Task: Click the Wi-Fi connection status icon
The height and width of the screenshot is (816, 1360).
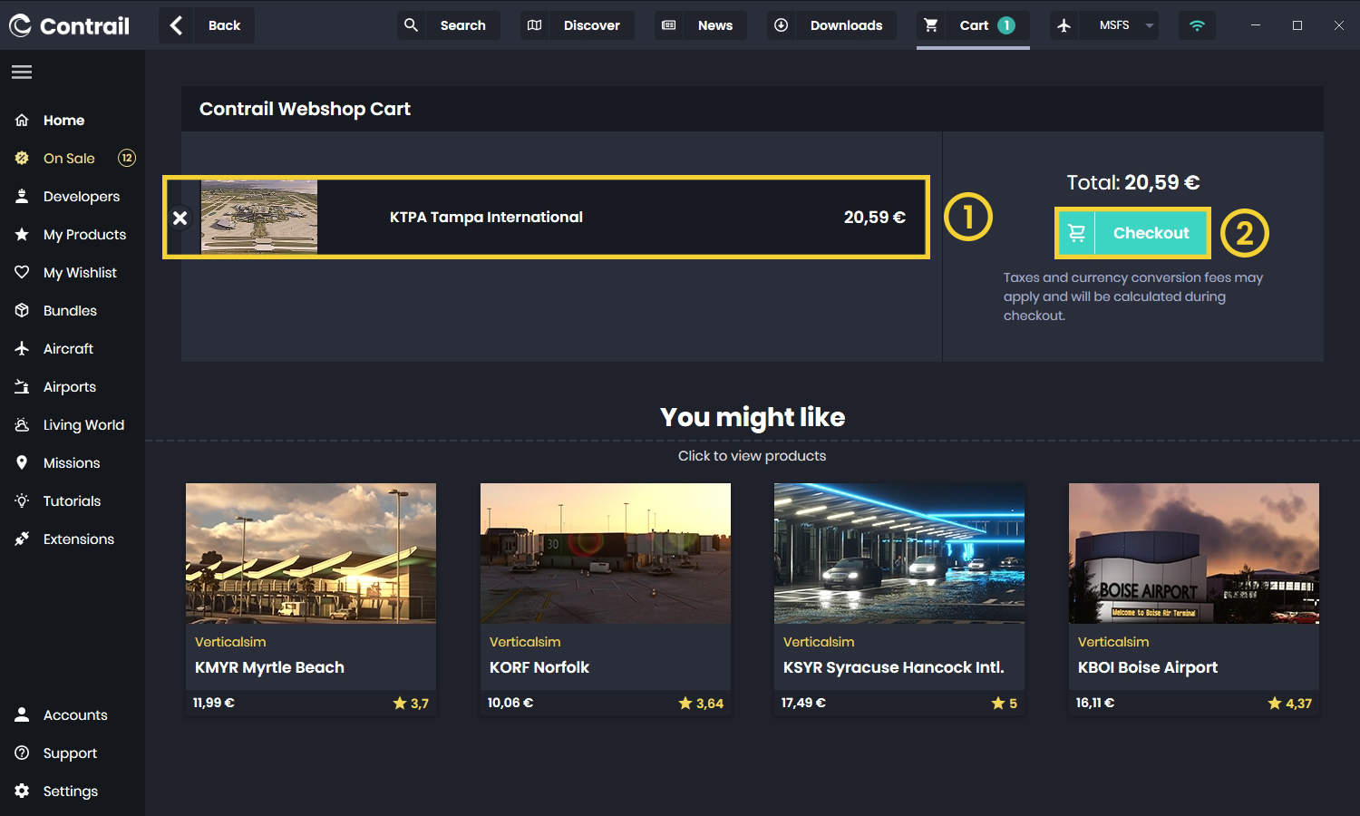Action: 1197,25
